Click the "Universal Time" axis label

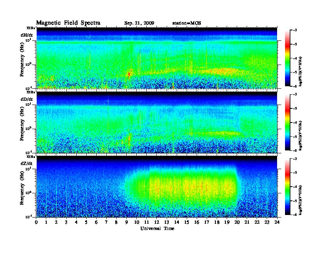(157, 228)
